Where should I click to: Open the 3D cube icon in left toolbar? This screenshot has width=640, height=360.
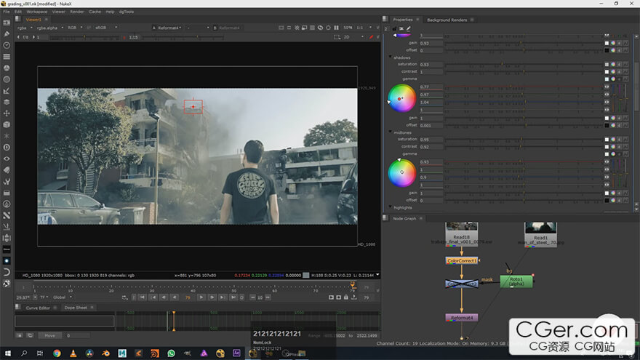point(7,124)
